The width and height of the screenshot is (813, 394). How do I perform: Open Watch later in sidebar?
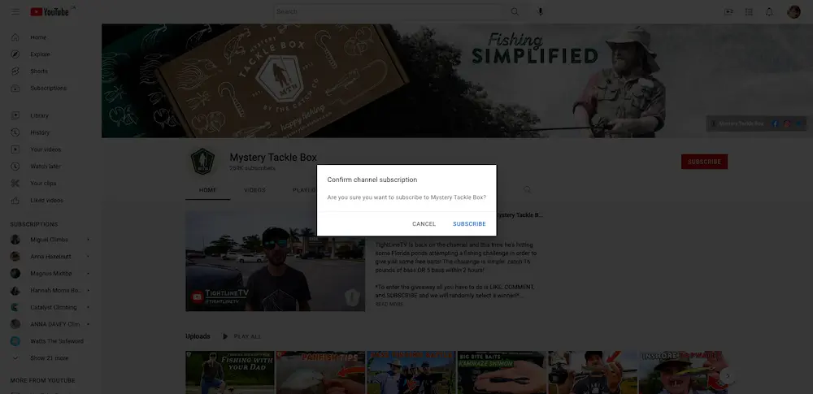45,166
